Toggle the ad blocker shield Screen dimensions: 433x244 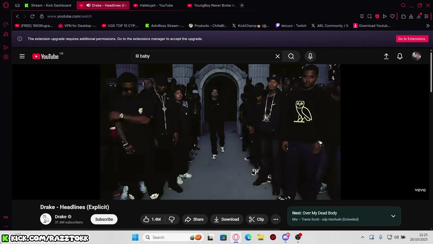(x=377, y=16)
